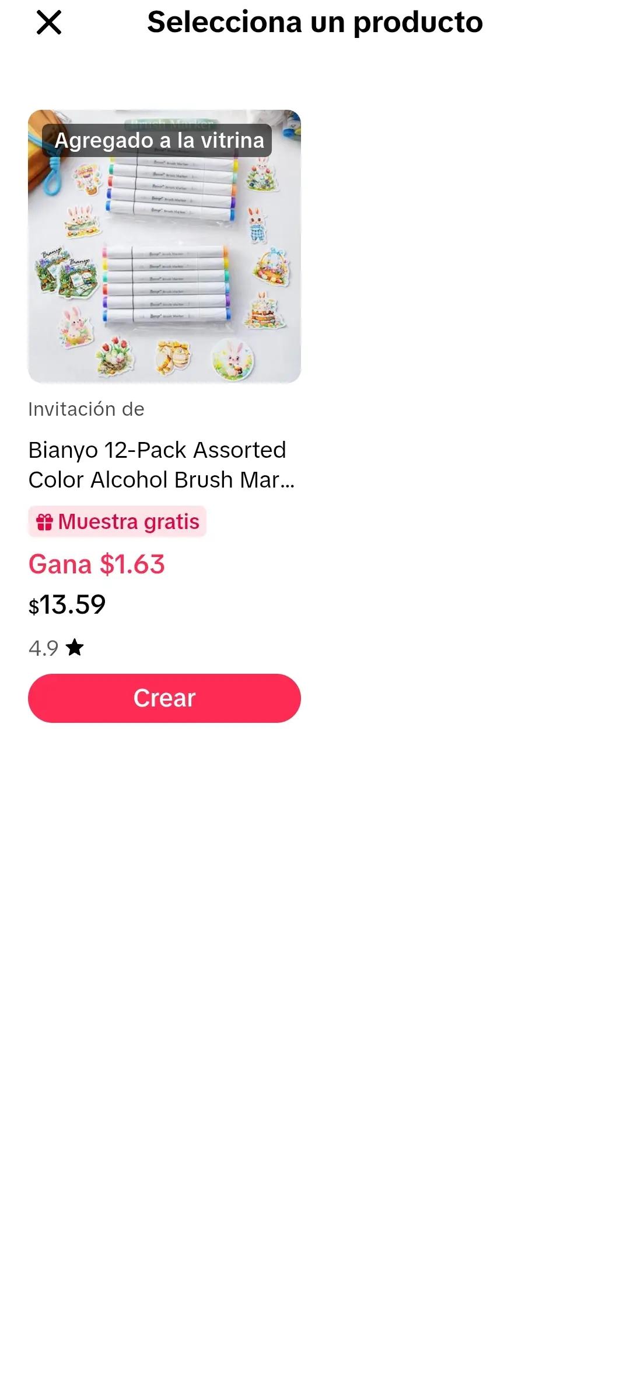This screenshot has height=1385, width=630.
Task: Click the tulip bouquet sticker in photo
Action: point(115,355)
